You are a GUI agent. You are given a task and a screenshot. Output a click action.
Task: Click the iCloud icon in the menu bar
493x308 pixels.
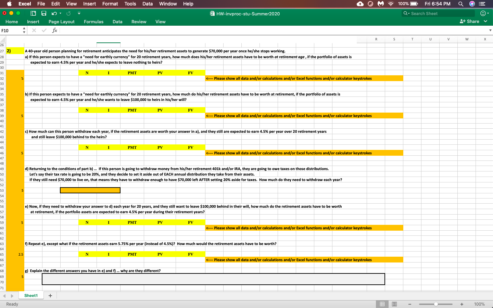360,4
